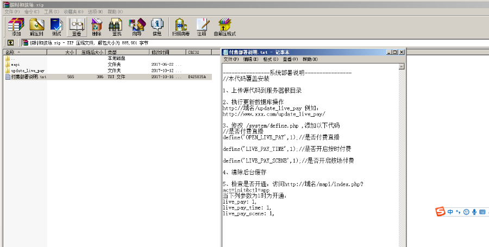This screenshot has height=247, width=489.
Task: Open the Sogou soft keyboard icon
Action: [482, 212]
